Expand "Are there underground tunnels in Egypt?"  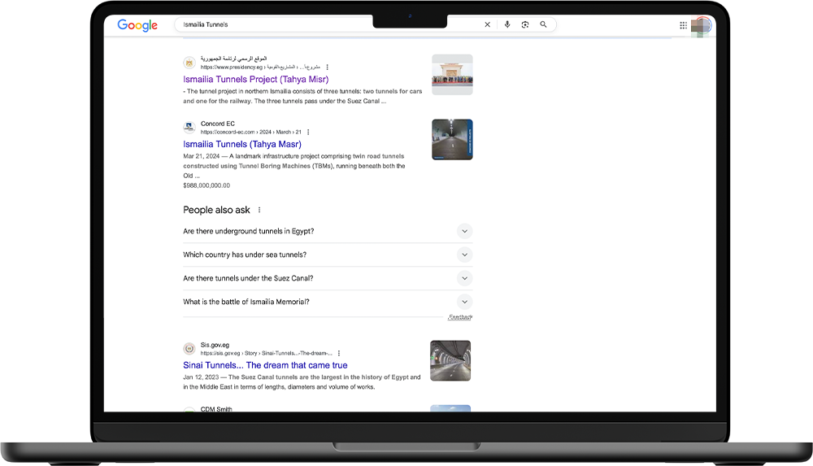[x=464, y=231]
